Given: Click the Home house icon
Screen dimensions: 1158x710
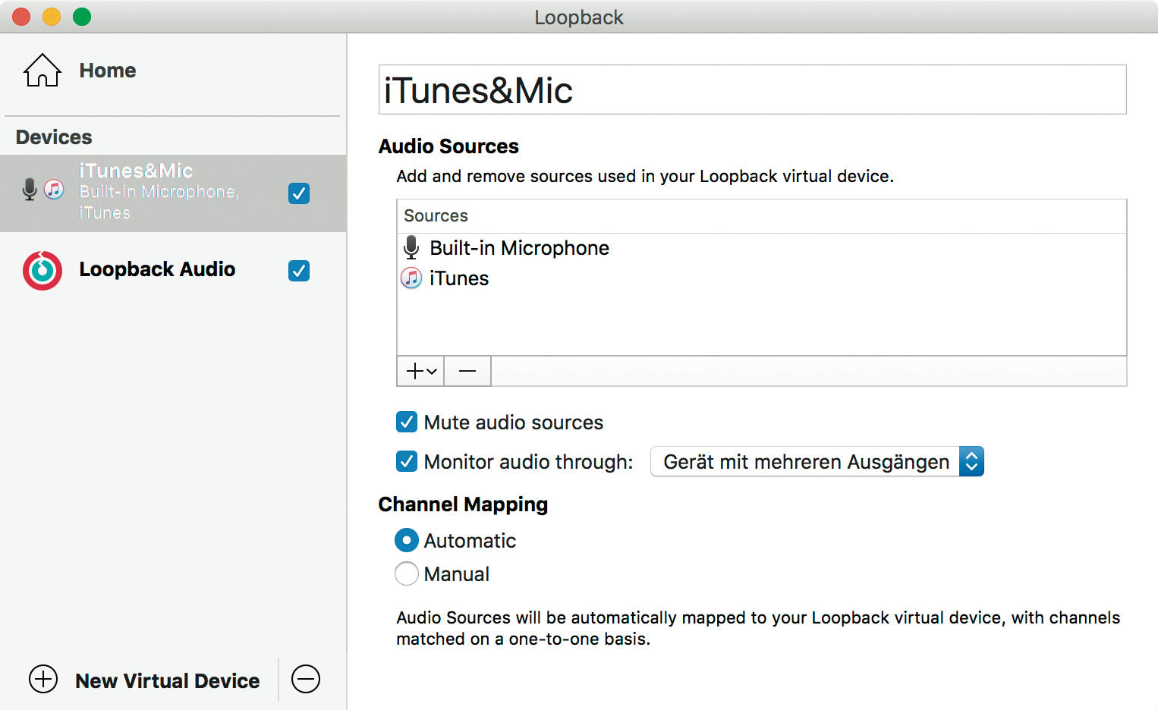Looking at the screenshot, I should (42, 71).
